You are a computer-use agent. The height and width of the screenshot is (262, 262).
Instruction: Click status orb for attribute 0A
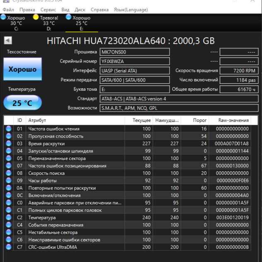(9, 188)
